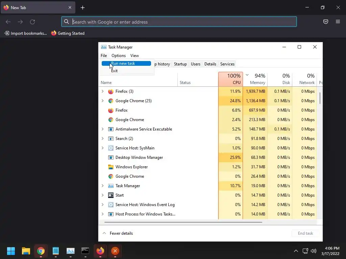Click the Task Manager vertical scrollbar thumb
The width and height of the screenshot is (346, 259).
tap(320, 98)
